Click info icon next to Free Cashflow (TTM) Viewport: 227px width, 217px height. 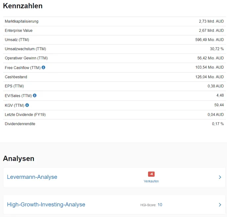(x=44, y=67)
